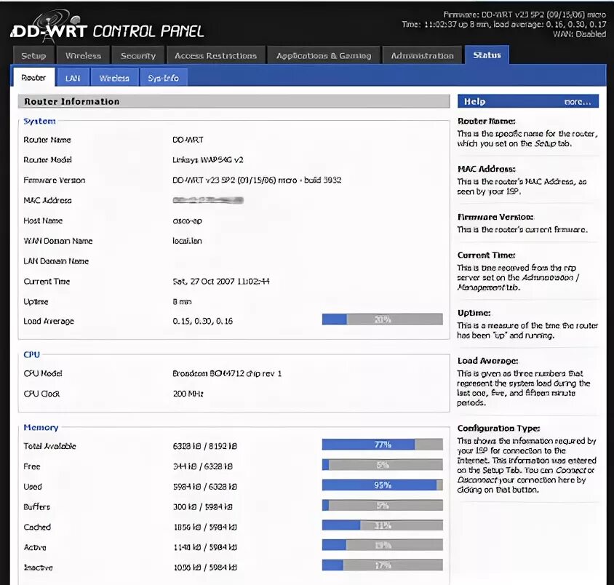Click the Cached memory progress bar
Viewport: 614px width, 585px height.
coord(382,525)
